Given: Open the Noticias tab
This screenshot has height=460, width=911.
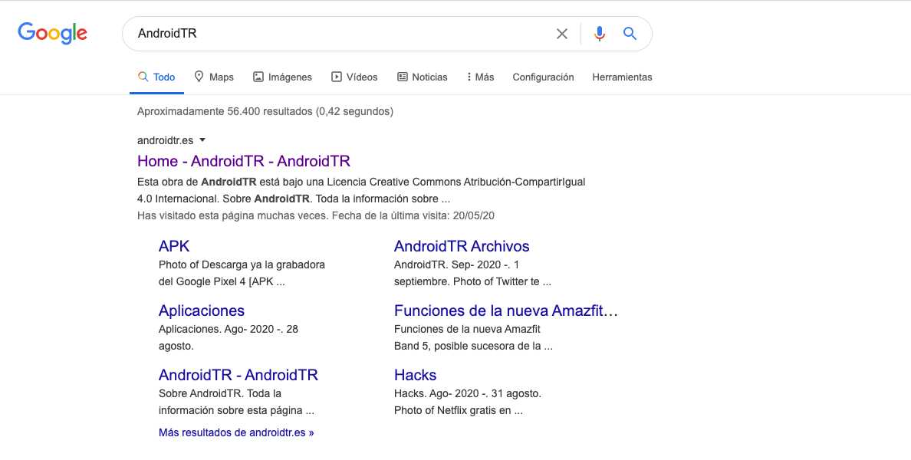Looking at the screenshot, I should click(x=423, y=77).
